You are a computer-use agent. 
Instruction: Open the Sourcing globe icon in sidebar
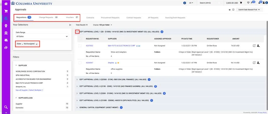(6, 48)
